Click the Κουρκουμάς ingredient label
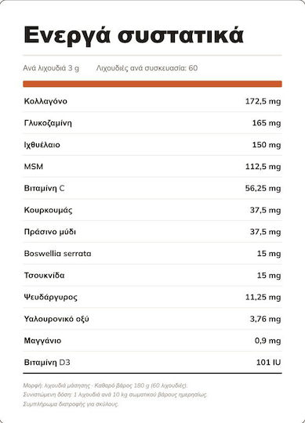The image size is (305, 423). tap(48, 210)
